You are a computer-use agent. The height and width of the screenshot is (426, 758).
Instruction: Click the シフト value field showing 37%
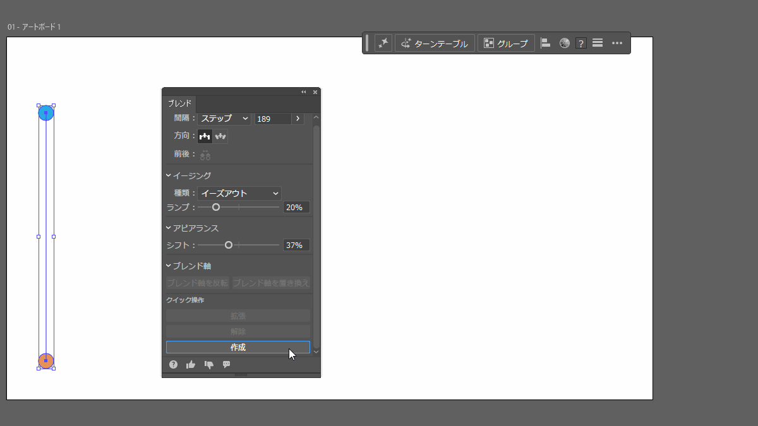coord(296,245)
